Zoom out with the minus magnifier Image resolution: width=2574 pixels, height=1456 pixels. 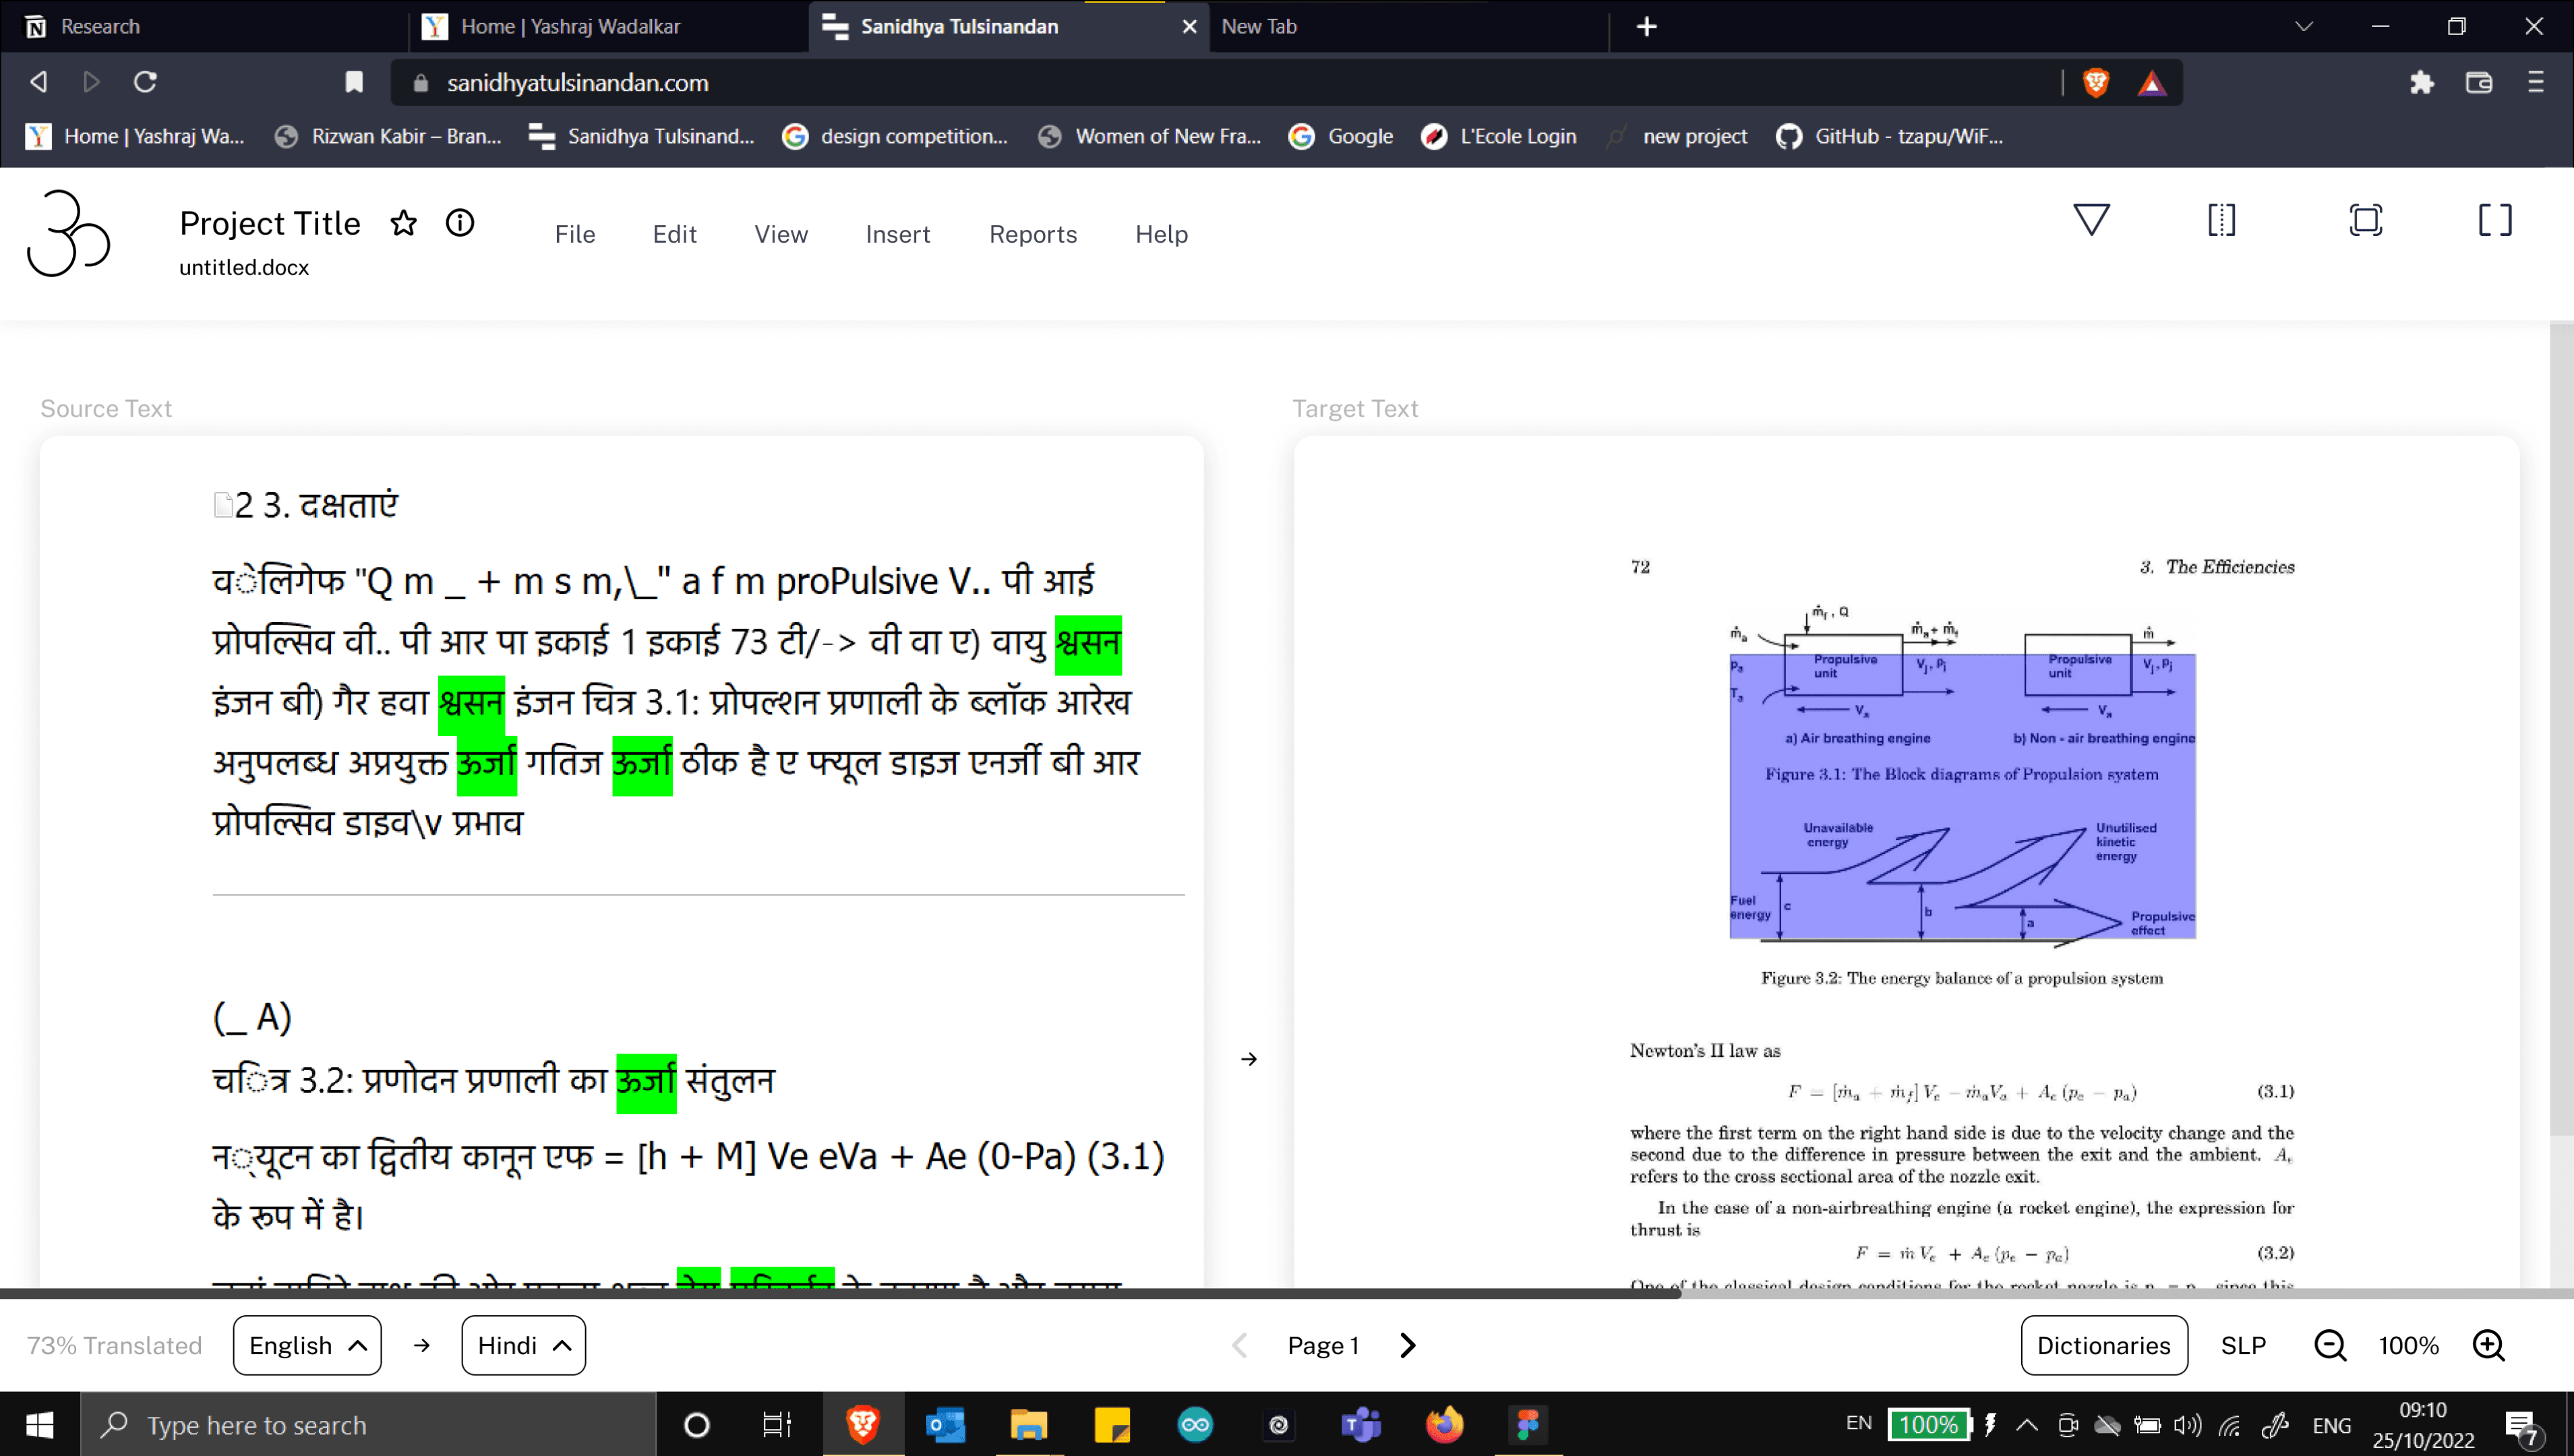point(2330,1345)
